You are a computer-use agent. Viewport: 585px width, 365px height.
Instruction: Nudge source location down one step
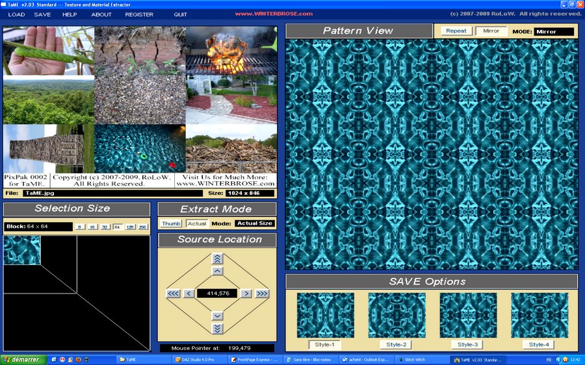[x=217, y=316]
